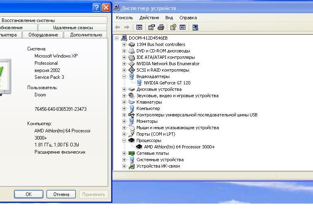313x216 pixels.
Task: Click the Системные устройства icon
Action: click(132, 160)
